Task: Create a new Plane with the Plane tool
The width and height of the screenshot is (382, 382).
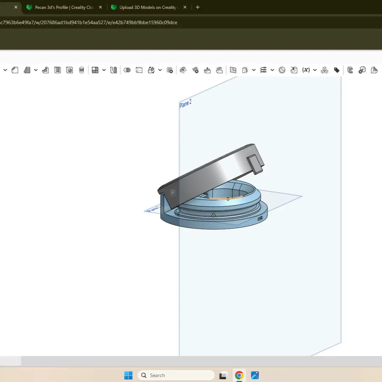Action: [x=233, y=70]
